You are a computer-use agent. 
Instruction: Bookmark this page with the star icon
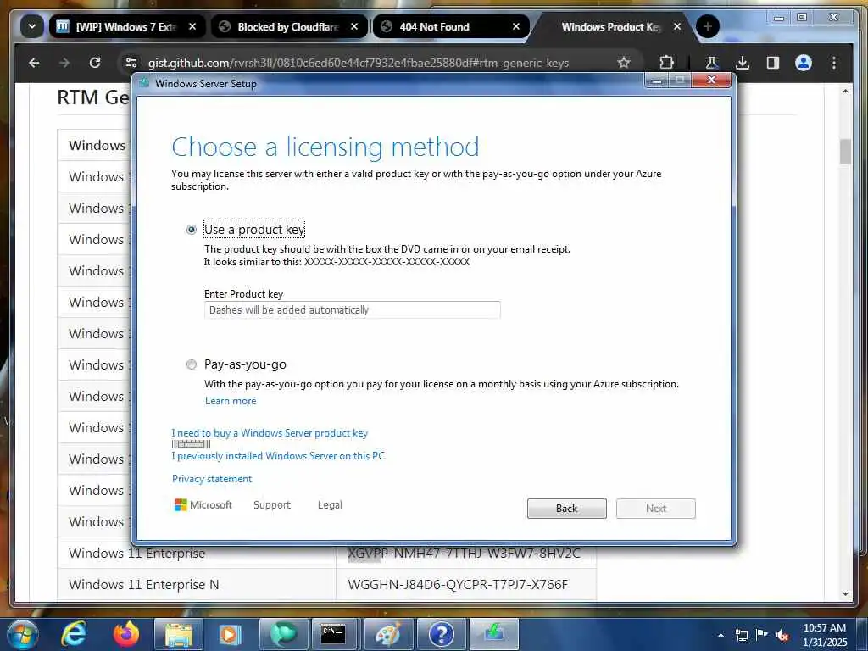(x=624, y=63)
